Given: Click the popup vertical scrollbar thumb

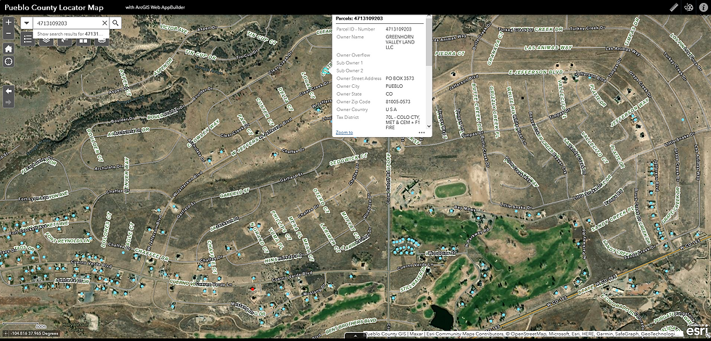Looking at the screenshot, I should pos(429,43).
